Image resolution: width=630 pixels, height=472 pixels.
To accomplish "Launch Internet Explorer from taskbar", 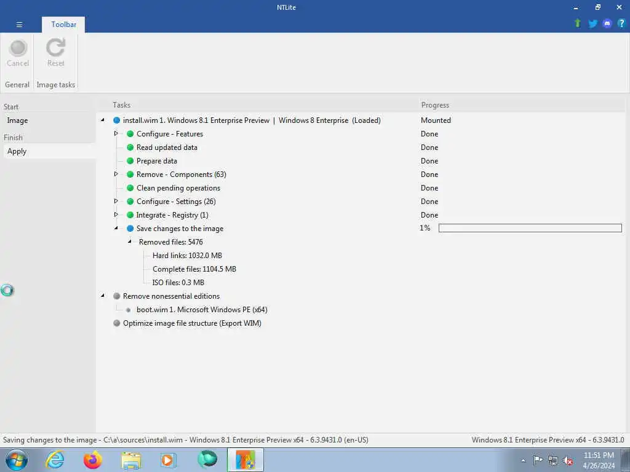I will (55, 460).
